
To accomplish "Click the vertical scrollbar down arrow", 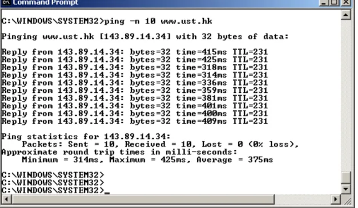I will [346, 189].
